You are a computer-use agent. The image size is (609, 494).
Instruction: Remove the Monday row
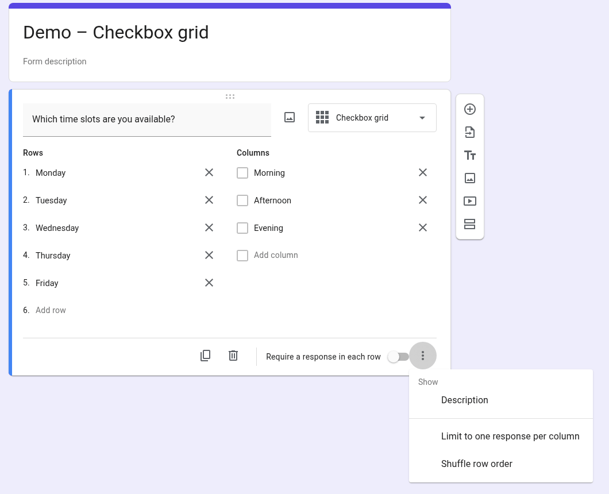(209, 172)
